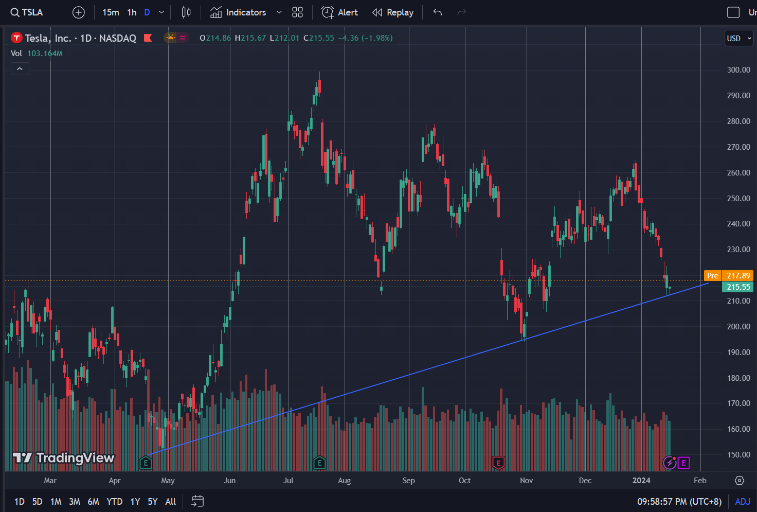Toggle the ADJ dividend adjustment
The image size is (757, 512).
point(743,502)
